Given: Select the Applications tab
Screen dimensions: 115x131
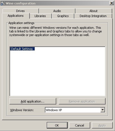Looking at the screenshot, I should click(x=16, y=16).
